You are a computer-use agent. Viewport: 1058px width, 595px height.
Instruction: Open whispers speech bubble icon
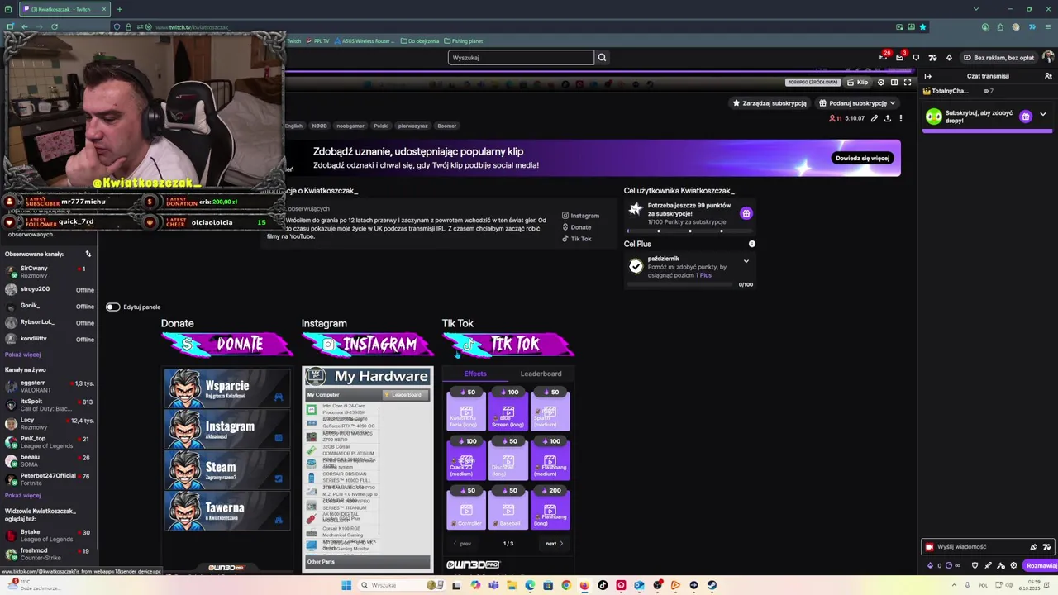[x=916, y=58]
